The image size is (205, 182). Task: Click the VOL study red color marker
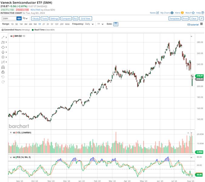16,133
